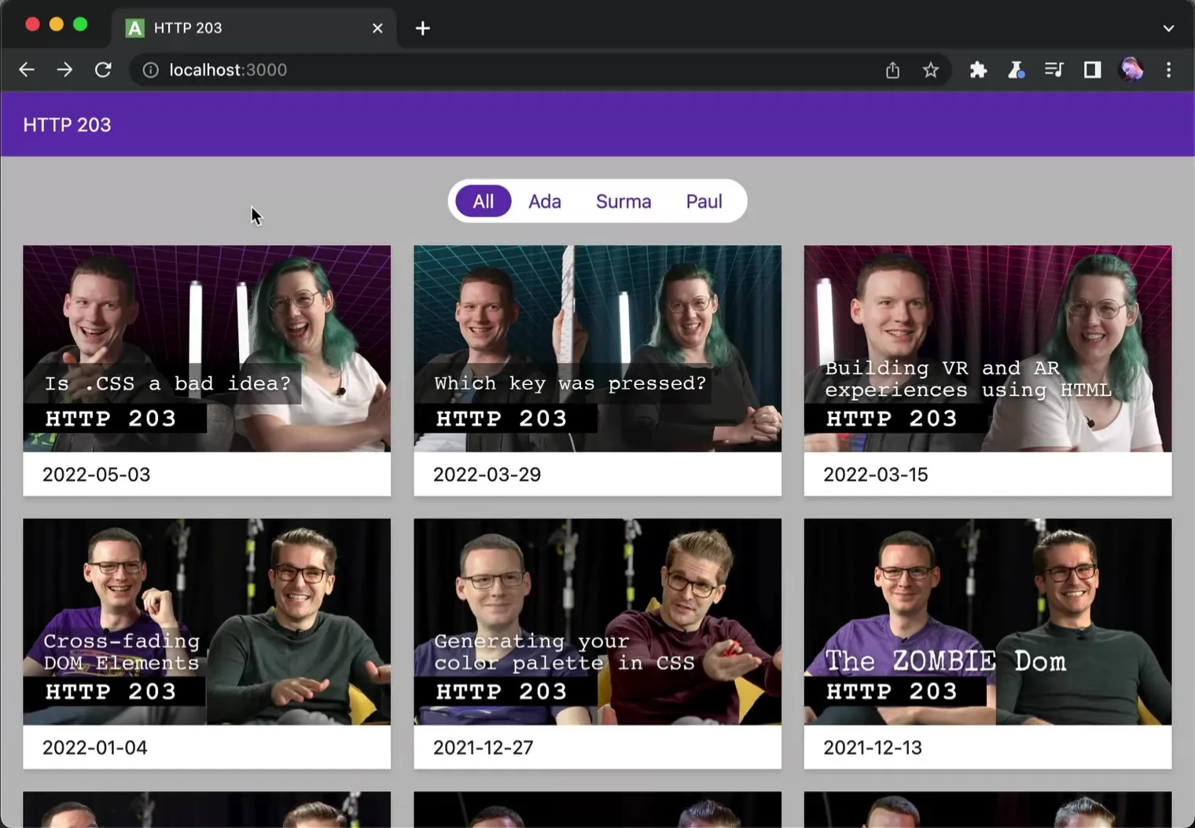This screenshot has height=828, width=1195.
Task: Open the Extensions puzzle icon
Action: click(x=978, y=70)
